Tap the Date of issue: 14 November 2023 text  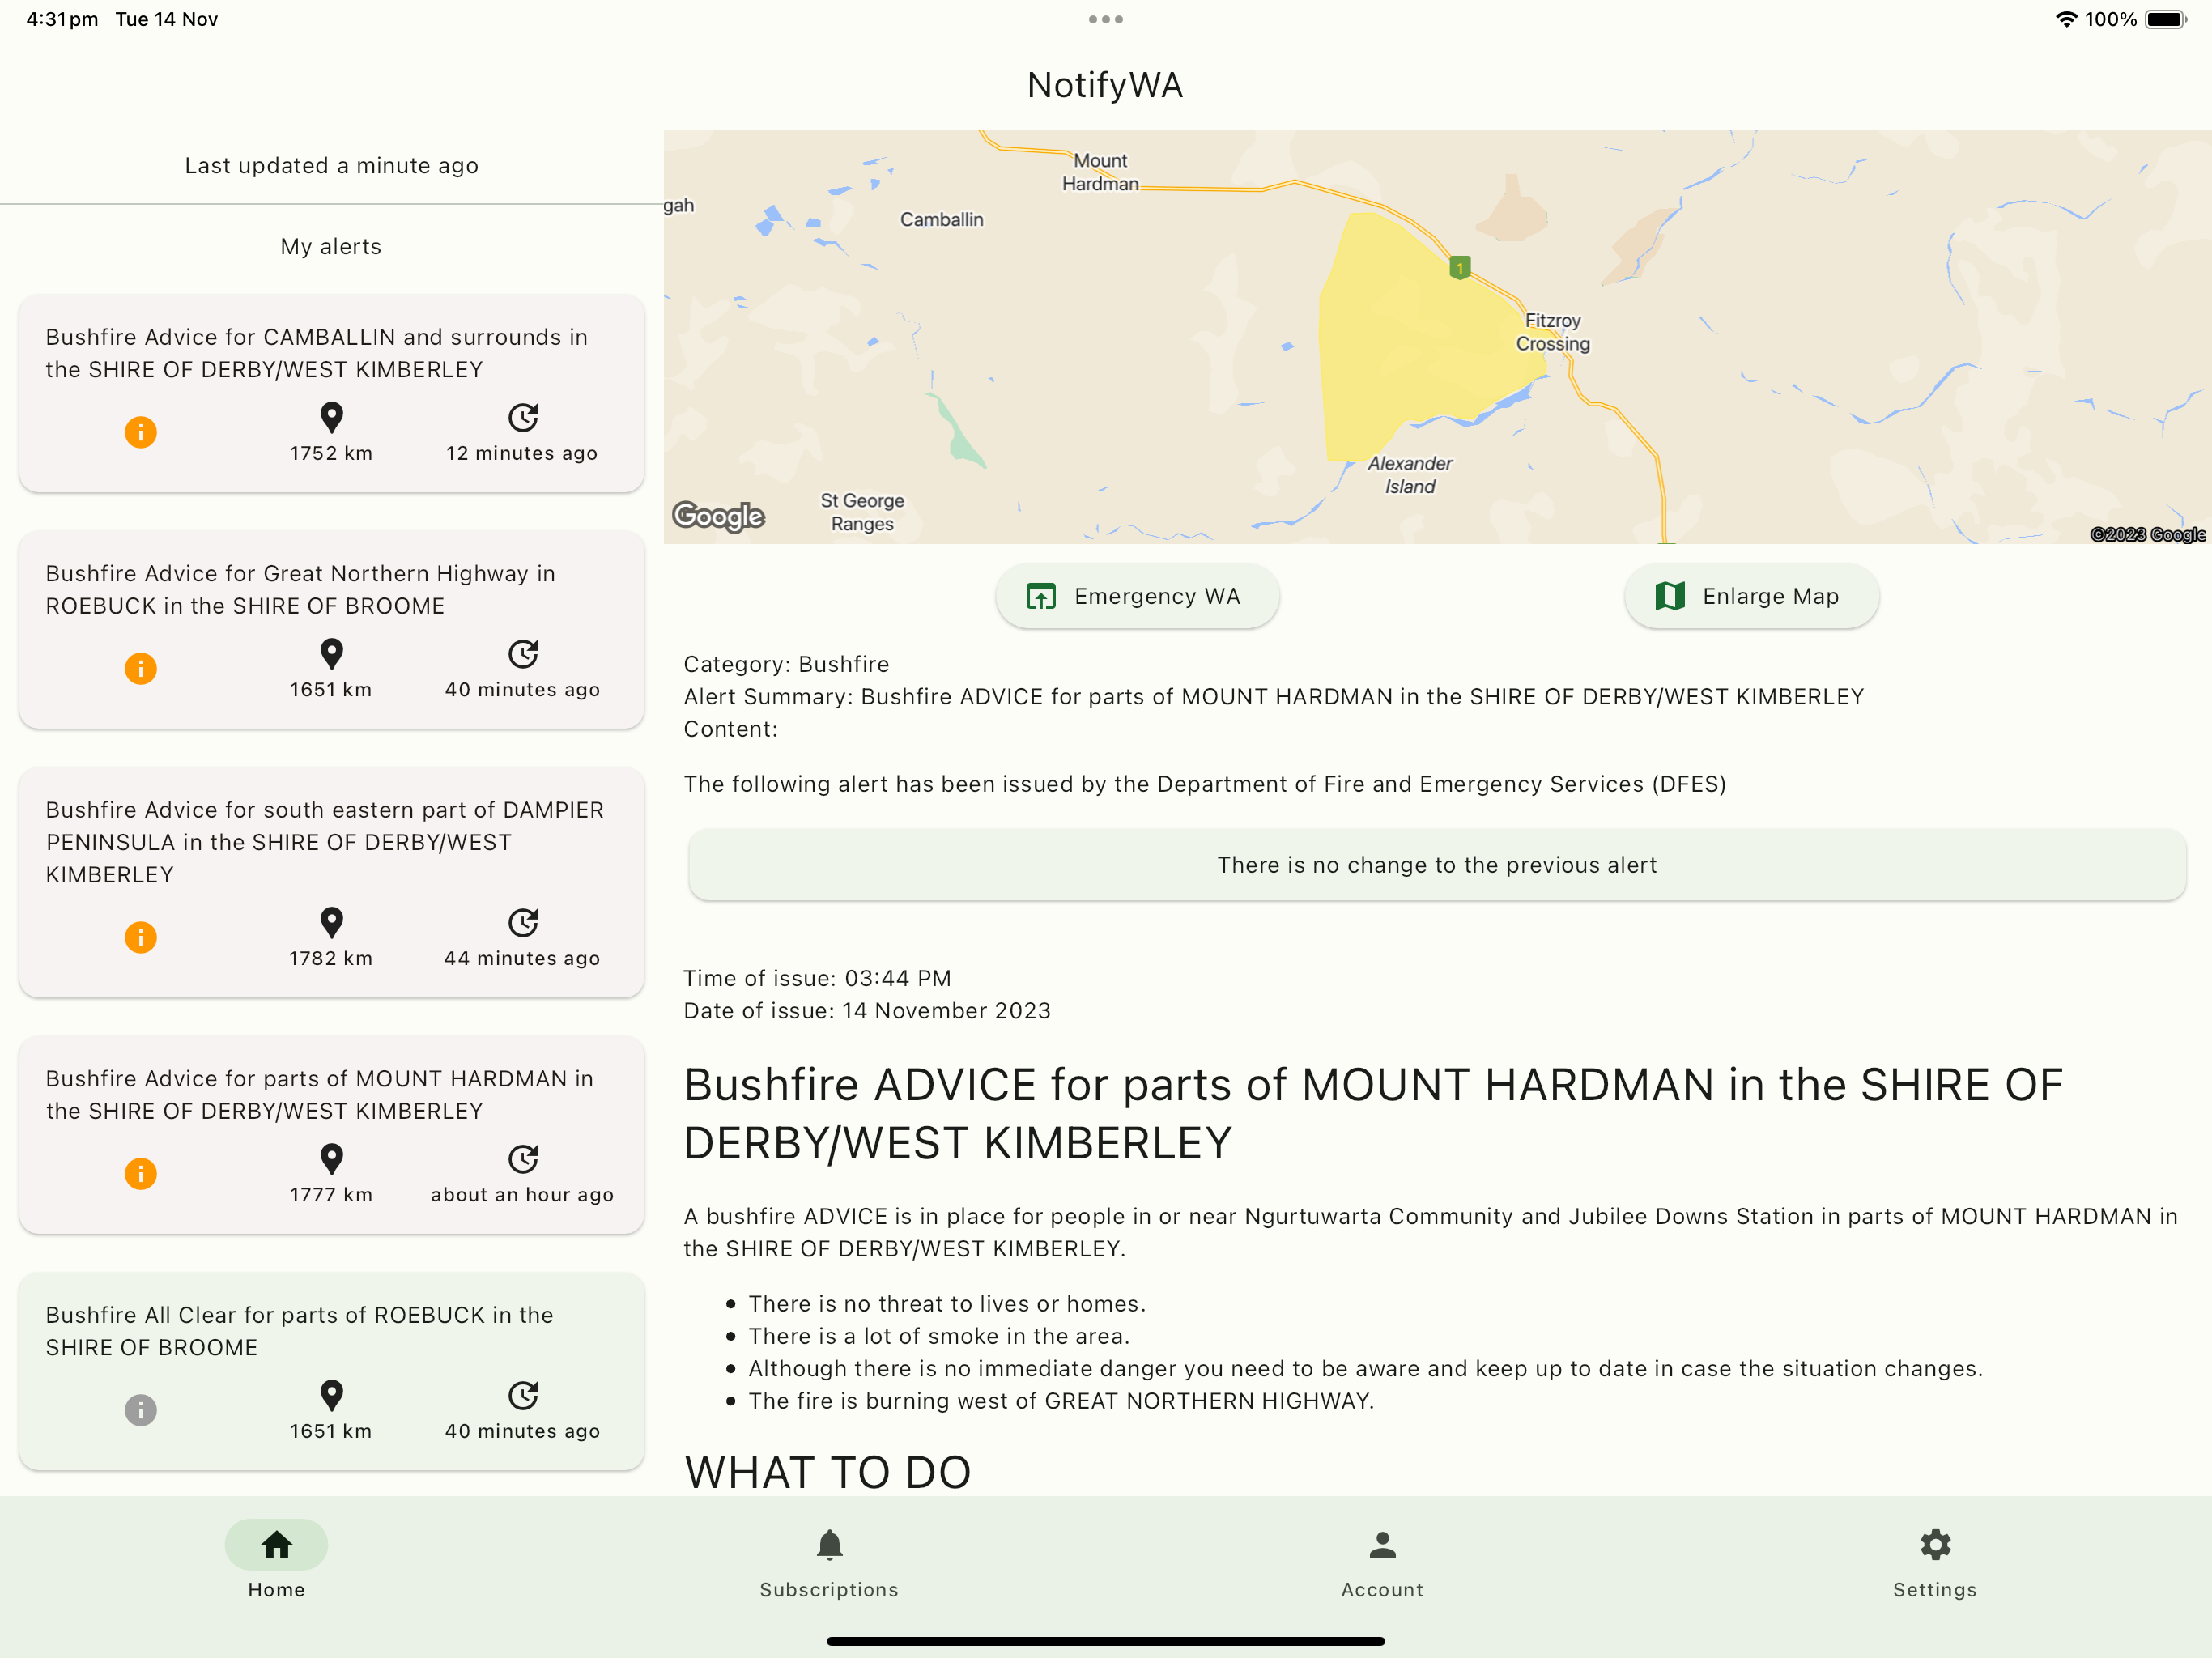tap(867, 1010)
